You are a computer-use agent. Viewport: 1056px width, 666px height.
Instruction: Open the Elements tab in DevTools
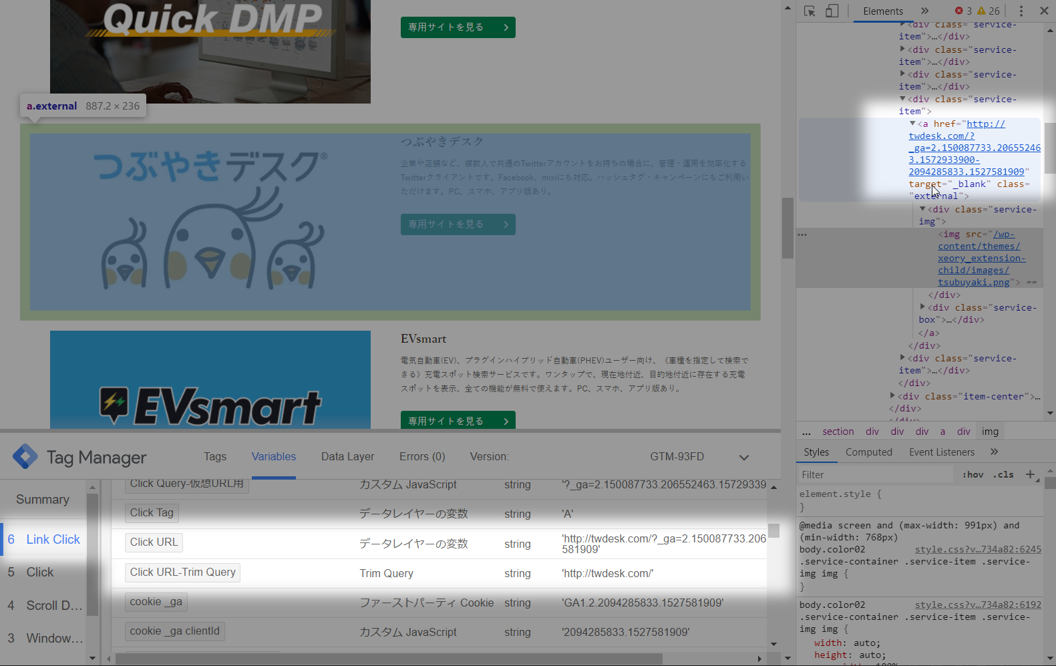(882, 11)
